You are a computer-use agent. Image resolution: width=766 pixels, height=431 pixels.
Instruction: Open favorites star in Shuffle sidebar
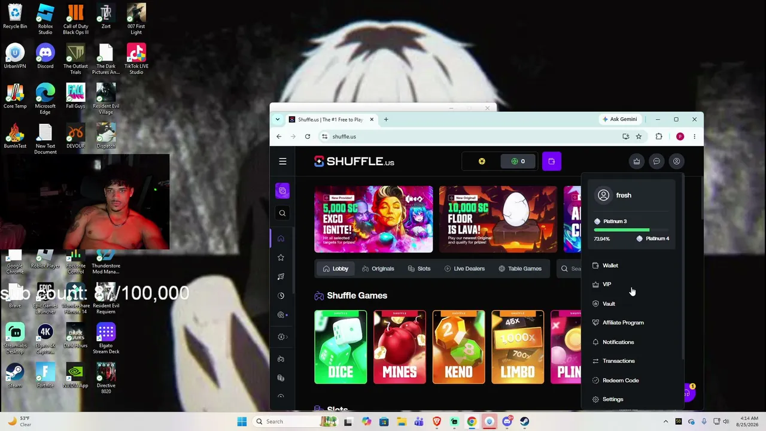point(281,257)
